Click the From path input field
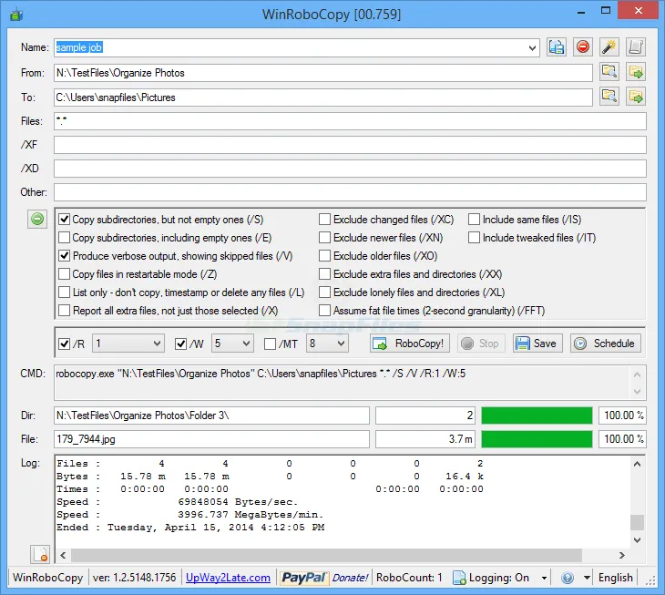The height and width of the screenshot is (595, 665). [323, 73]
